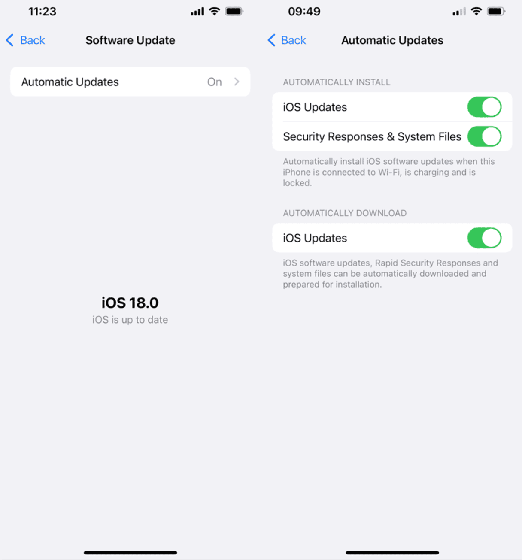Tap the back chevron on Software Update screen
The height and width of the screenshot is (560, 522).
[10, 40]
